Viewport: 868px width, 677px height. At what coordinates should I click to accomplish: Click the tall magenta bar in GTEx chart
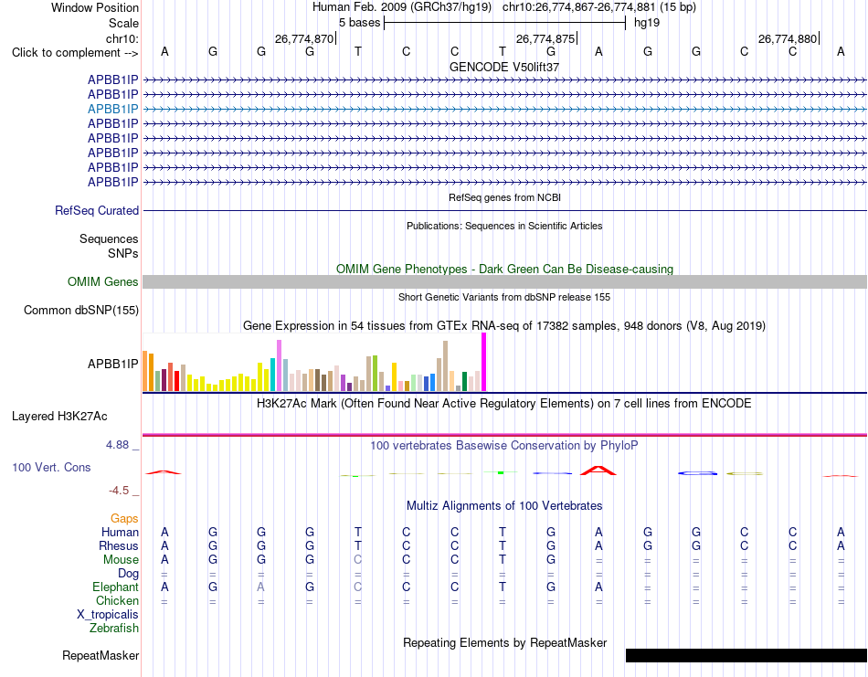484,362
